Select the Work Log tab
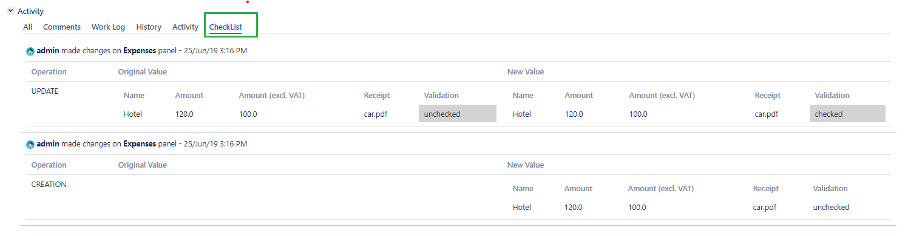Viewport: 908px width, 236px height. (108, 27)
